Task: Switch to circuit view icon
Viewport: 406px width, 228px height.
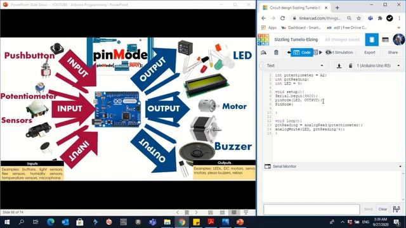Action: 372,39
